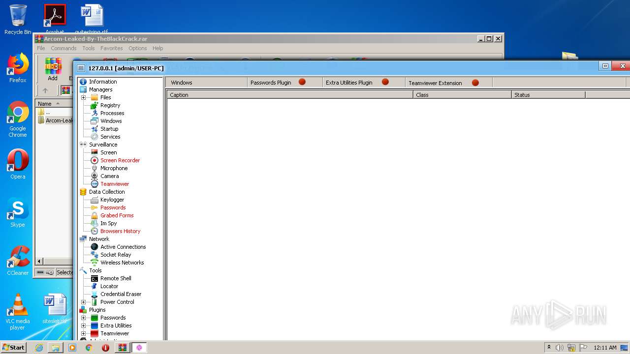Viewport: 630px width, 354px height.
Task: Show hidden tray icons arrow
Action: (x=549, y=348)
